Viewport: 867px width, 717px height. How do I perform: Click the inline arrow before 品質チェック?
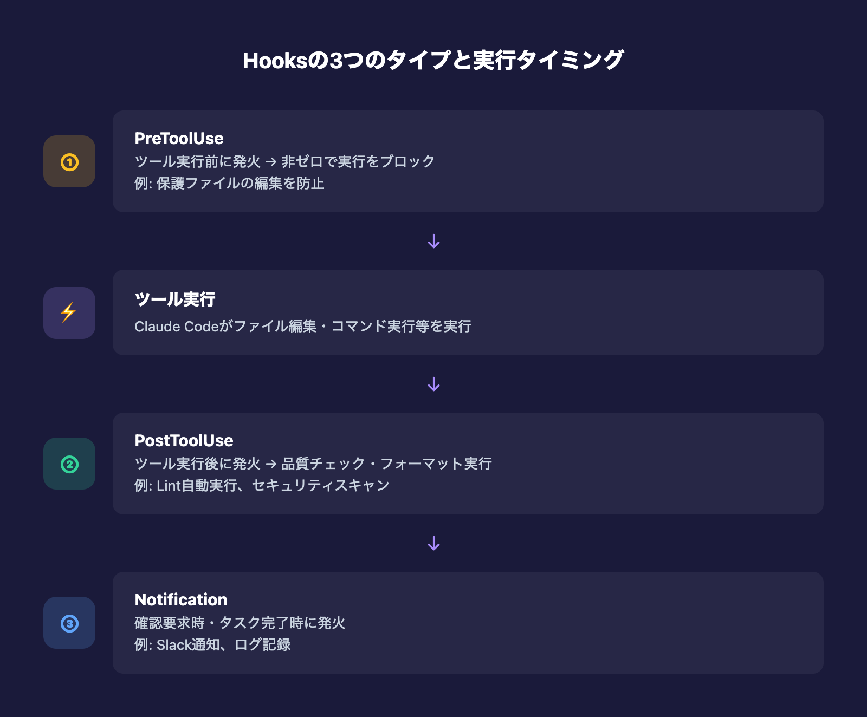tap(271, 464)
